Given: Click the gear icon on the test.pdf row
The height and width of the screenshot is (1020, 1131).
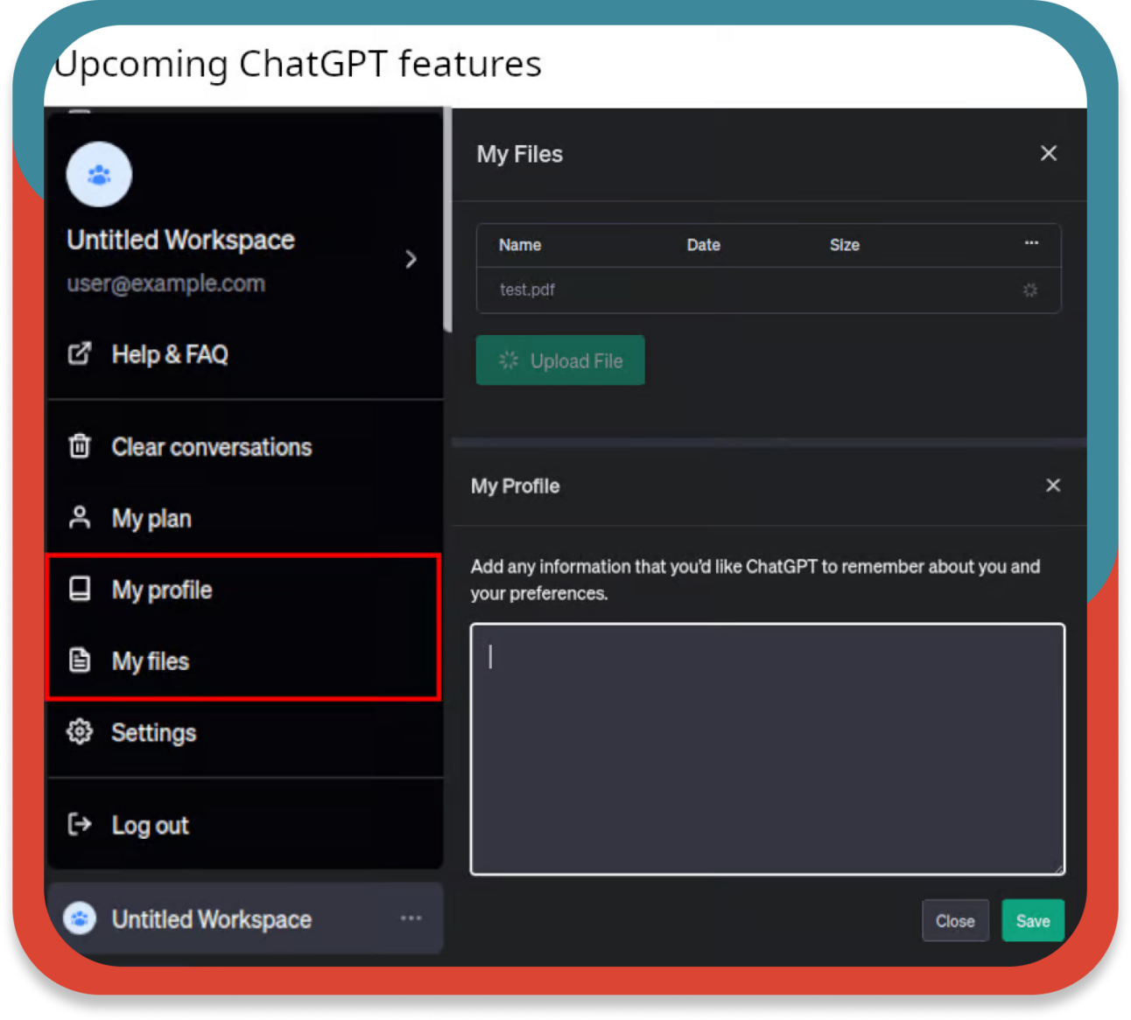Looking at the screenshot, I should [x=1030, y=290].
